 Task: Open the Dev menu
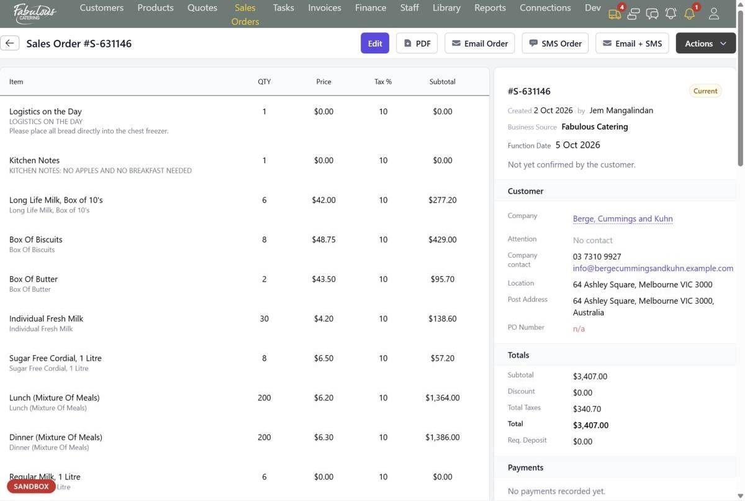(592, 8)
